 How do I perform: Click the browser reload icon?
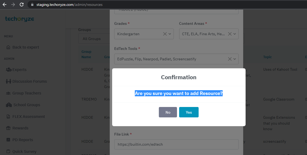tap(22, 5)
